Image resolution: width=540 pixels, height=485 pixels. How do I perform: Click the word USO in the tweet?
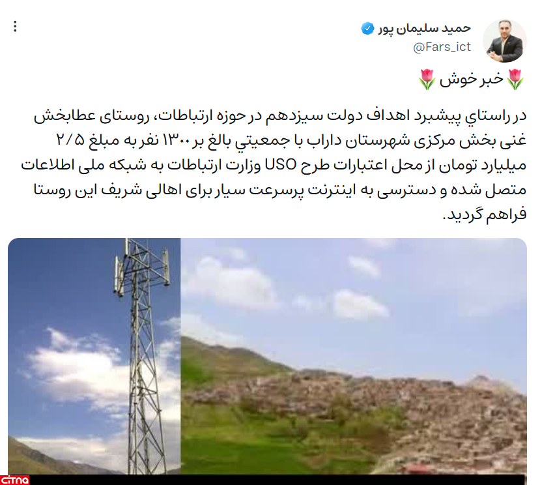click(x=281, y=165)
